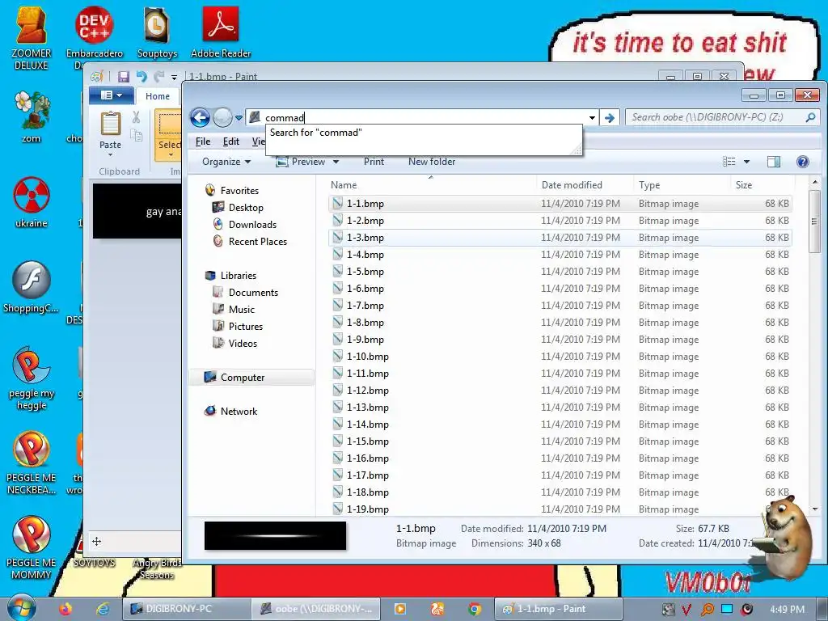Sort by the Size column header

(762, 185)
